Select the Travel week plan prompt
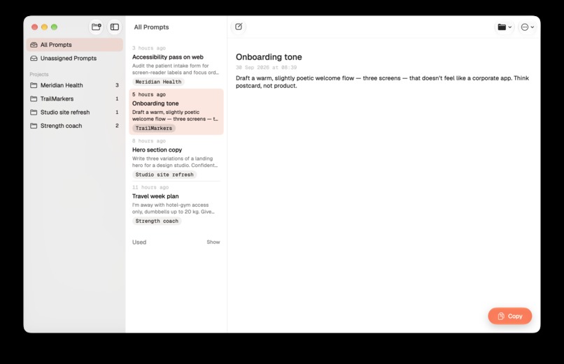Viewport: 564px width, 364px height. tap(176, 205)
